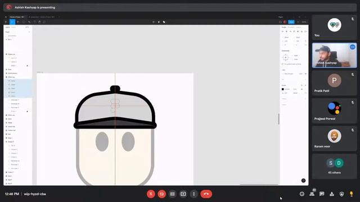
Task: Select the black cap shape on canvas
Action: 115,108
